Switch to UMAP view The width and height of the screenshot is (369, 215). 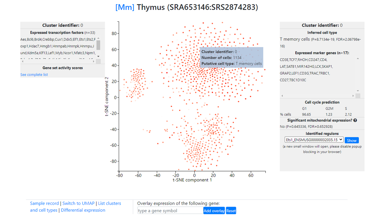[78, 203]
